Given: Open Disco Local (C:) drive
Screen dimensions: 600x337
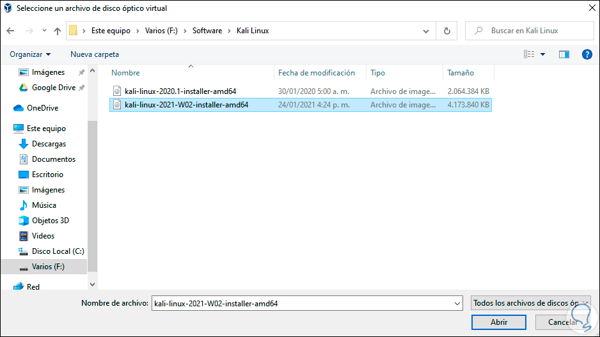Looking at the screenshot, I should [x=58, y=251].
